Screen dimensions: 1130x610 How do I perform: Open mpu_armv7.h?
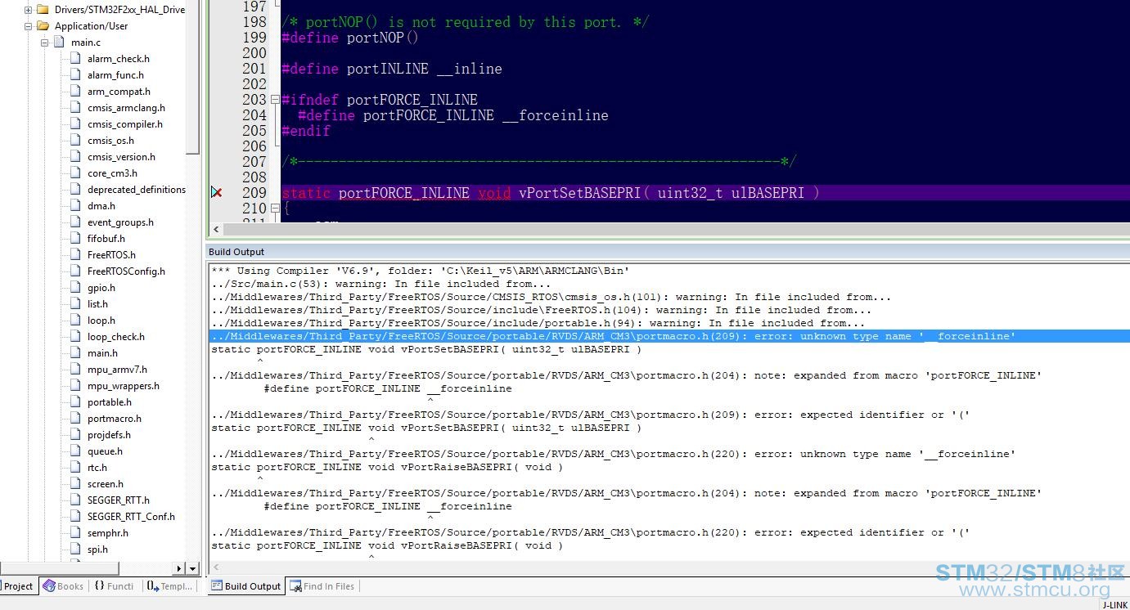pos(117,370)
